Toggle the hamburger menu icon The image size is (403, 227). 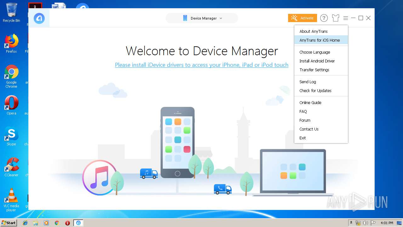point(346,18)
